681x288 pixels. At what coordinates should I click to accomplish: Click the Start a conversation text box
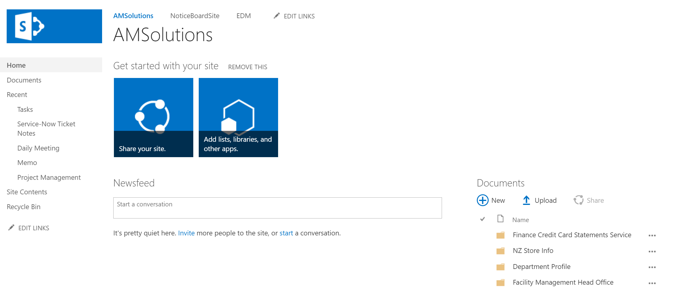coord(277,208)
